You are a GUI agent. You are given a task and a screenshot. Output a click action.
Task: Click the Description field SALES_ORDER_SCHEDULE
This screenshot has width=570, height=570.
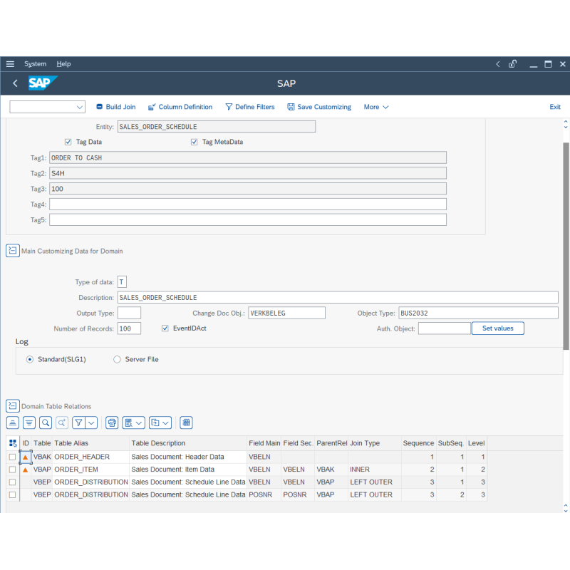(338, 297)
